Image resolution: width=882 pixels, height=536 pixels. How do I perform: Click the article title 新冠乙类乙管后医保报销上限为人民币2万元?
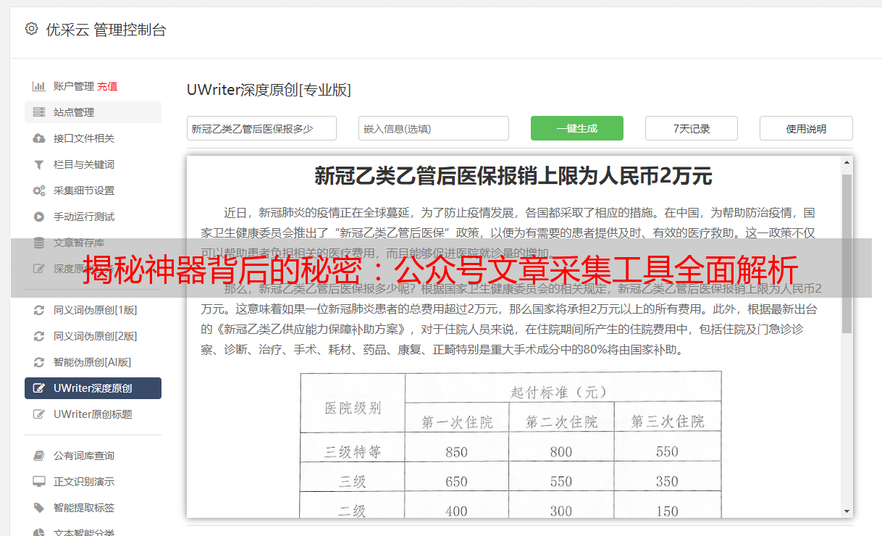(513, 176)
